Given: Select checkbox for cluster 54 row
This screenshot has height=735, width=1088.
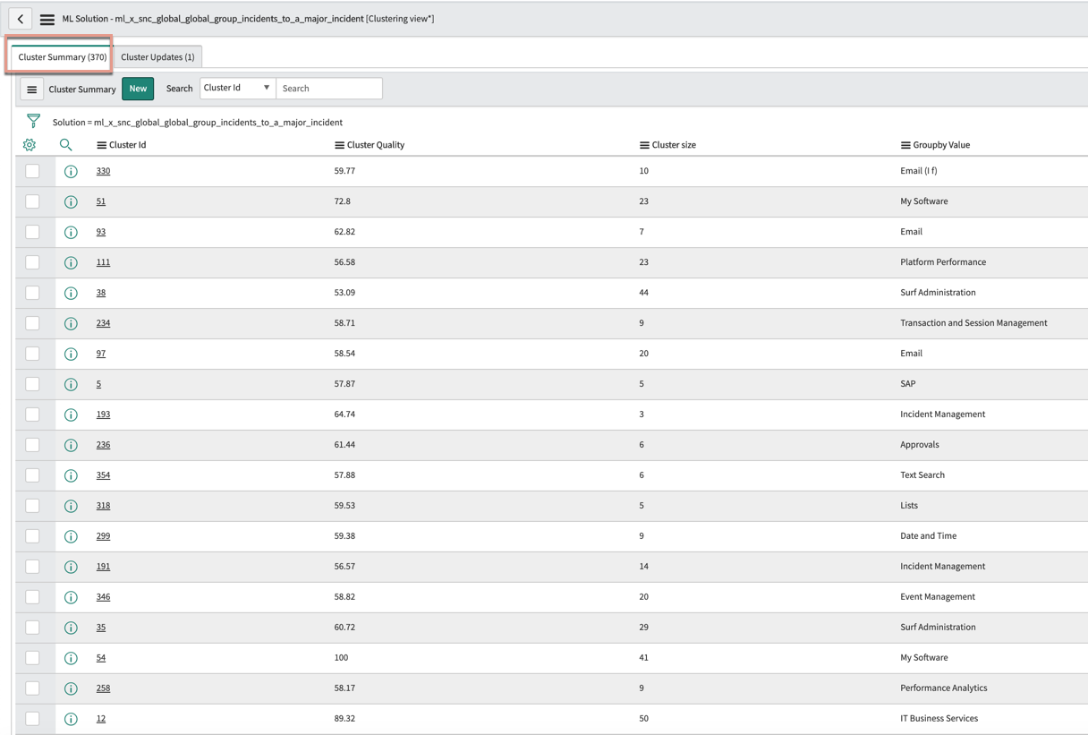Looking at the screenshot, I should click(x=32, y=657).
